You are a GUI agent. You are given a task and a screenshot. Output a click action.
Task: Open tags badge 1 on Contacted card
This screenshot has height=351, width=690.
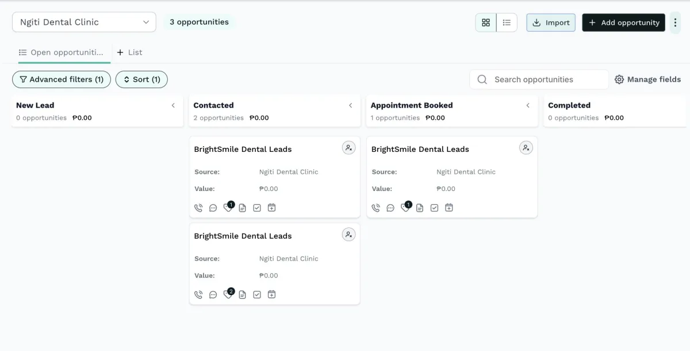228,207
